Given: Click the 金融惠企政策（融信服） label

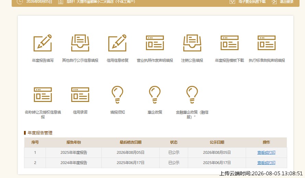Looking at the screenshot, I should [192, 115].
